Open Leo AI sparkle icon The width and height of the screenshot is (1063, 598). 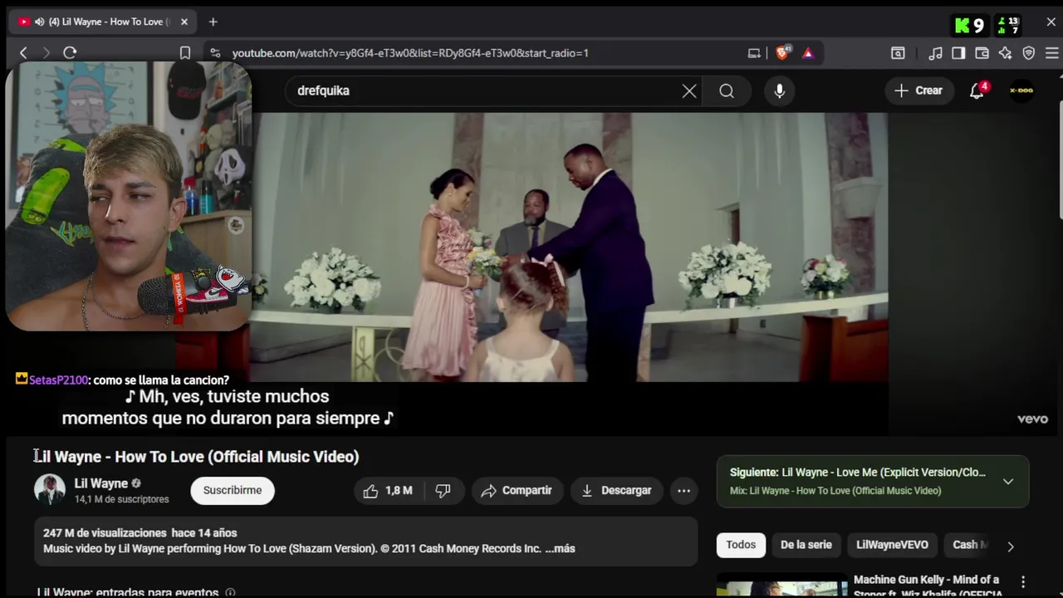(x=1005, y=52)
